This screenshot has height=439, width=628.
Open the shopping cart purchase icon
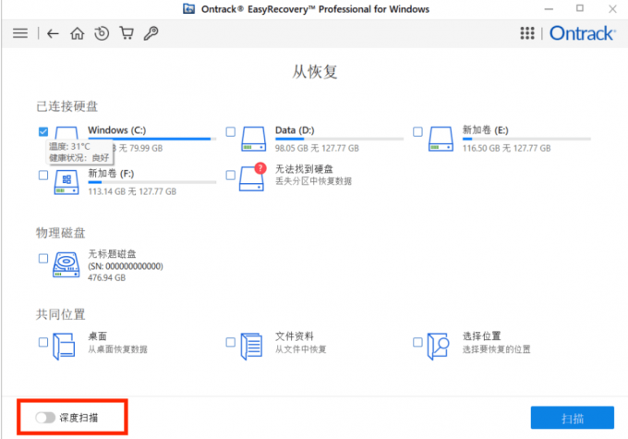[127, 33]
